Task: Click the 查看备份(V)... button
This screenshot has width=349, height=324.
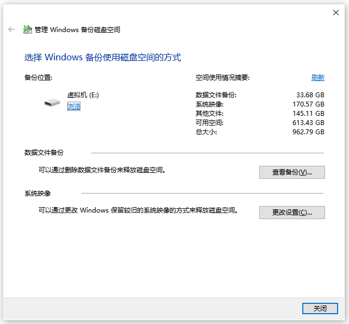Action: tap(292, 172)
